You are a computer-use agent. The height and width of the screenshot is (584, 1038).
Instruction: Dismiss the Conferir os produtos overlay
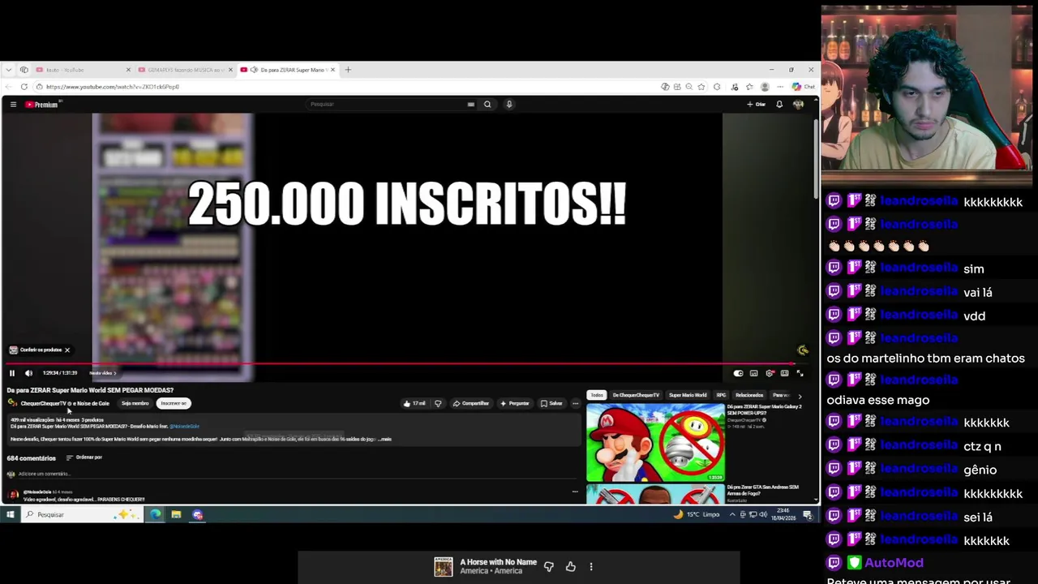pyautogui.click(x=67, y=350)
